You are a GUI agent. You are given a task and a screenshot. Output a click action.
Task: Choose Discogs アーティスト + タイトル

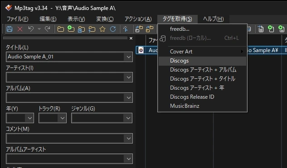(202, 79)
